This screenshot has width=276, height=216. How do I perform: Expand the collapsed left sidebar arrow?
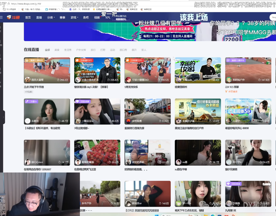(x=3, y=117)
